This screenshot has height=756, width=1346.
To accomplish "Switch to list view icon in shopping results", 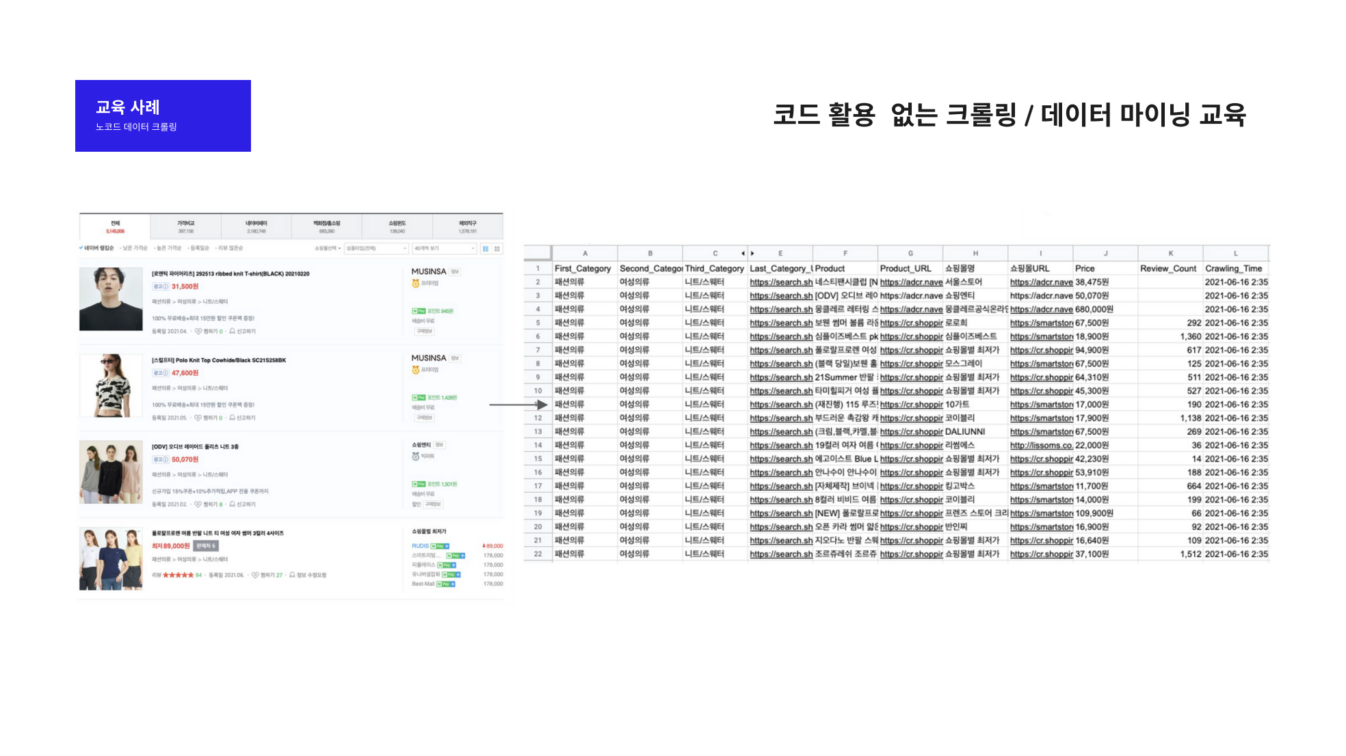I will (x=486, y=248).
